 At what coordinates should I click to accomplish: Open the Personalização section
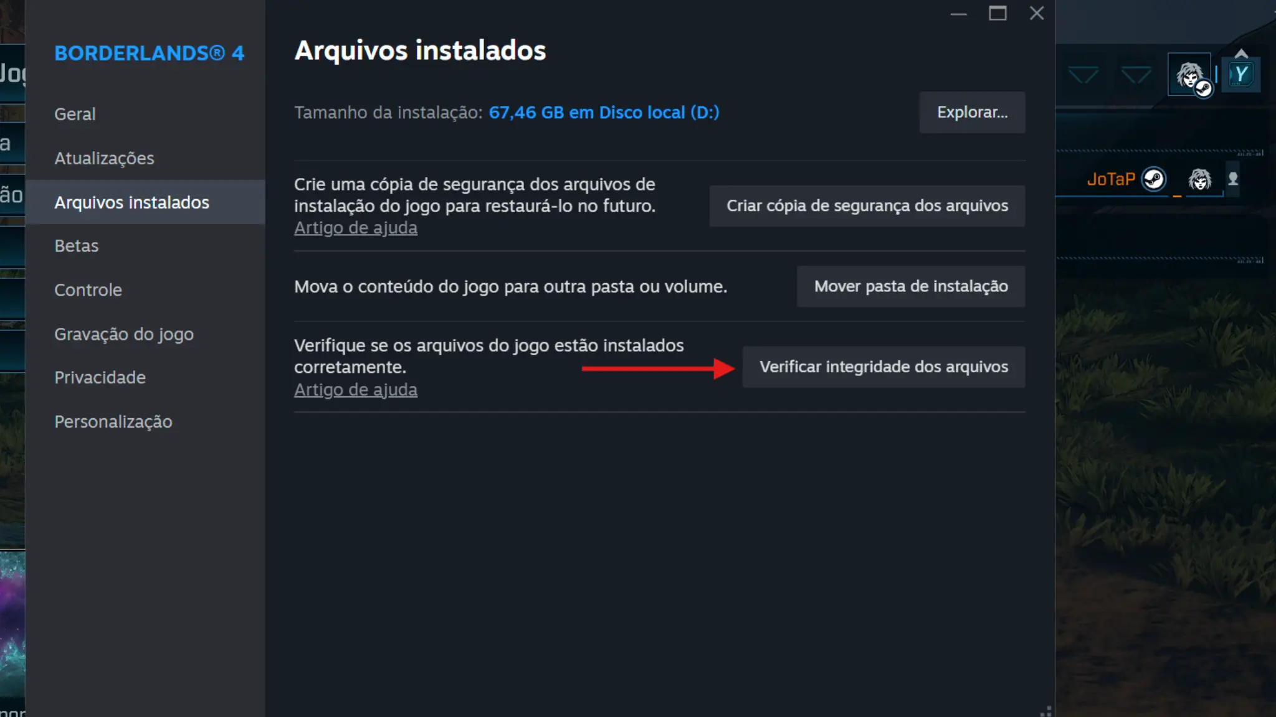tap(113, 422)
